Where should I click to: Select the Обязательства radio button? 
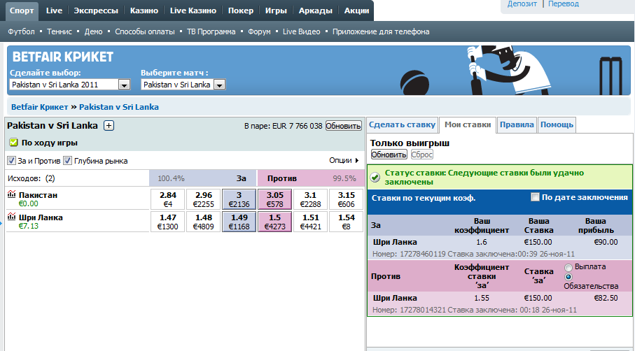coord(568,277)
